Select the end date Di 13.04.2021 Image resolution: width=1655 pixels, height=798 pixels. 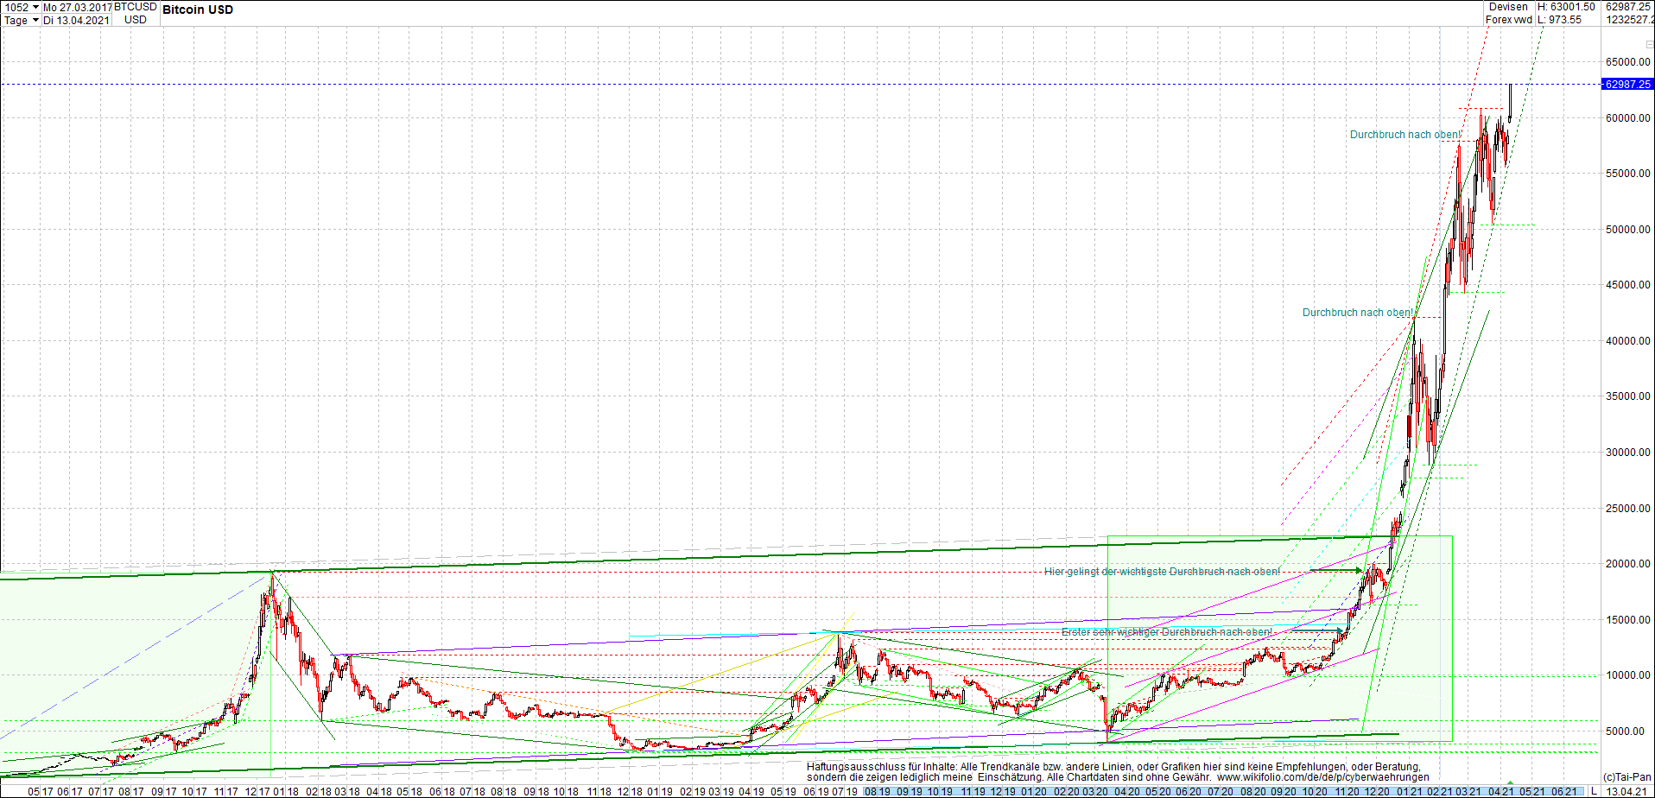click(x=77, y=20)
